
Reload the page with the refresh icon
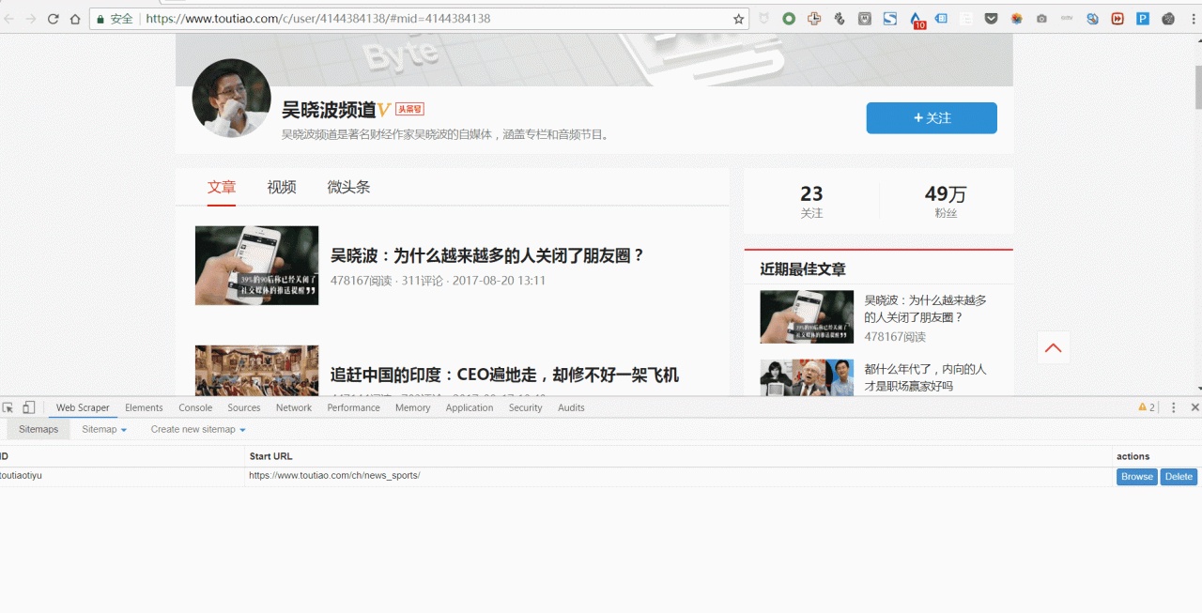pos(54,19)
